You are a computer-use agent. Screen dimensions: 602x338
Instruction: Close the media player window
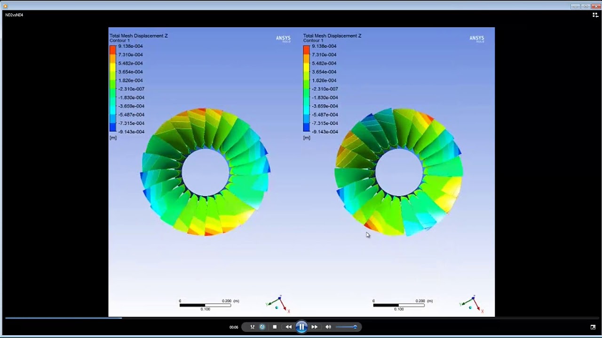[x=596, y=6]
